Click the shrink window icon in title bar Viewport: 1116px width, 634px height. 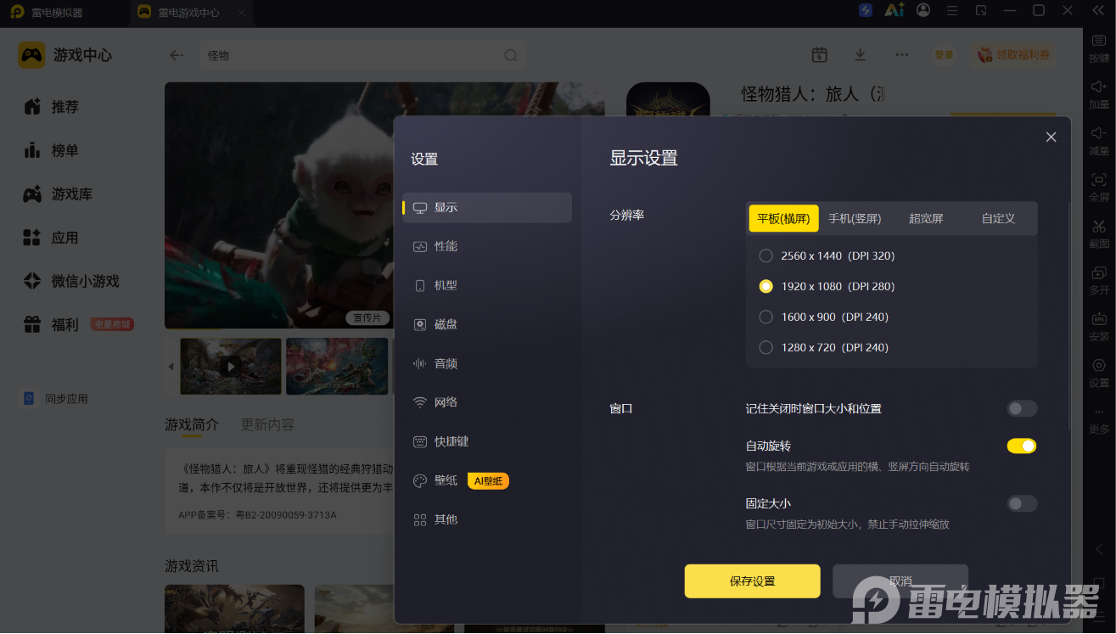(x=981, y=10)
